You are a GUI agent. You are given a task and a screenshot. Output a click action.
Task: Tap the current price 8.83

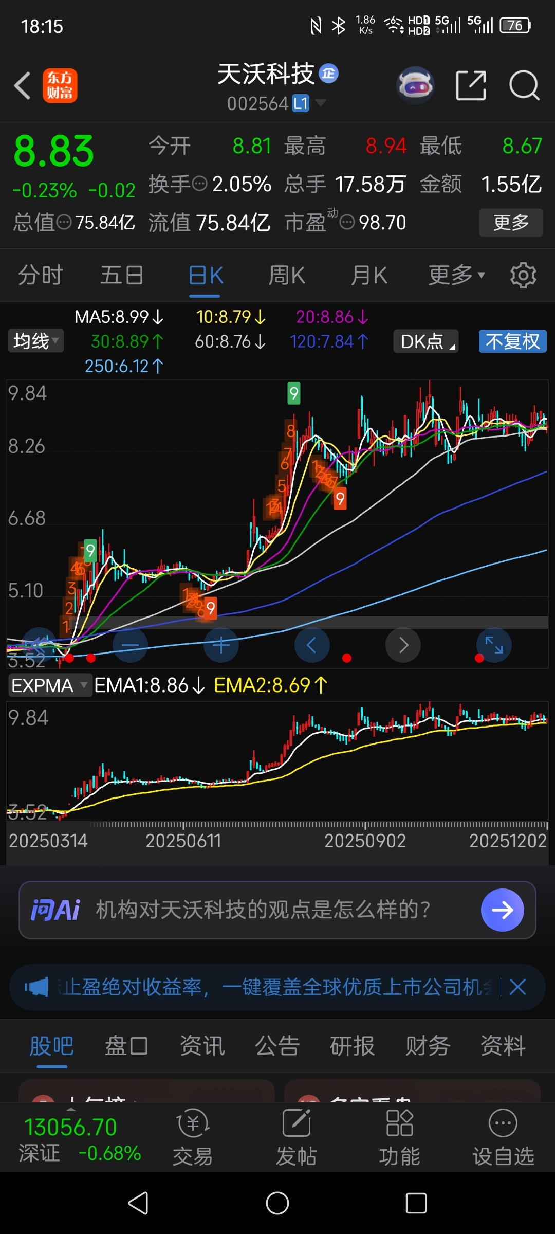(54, 151)
